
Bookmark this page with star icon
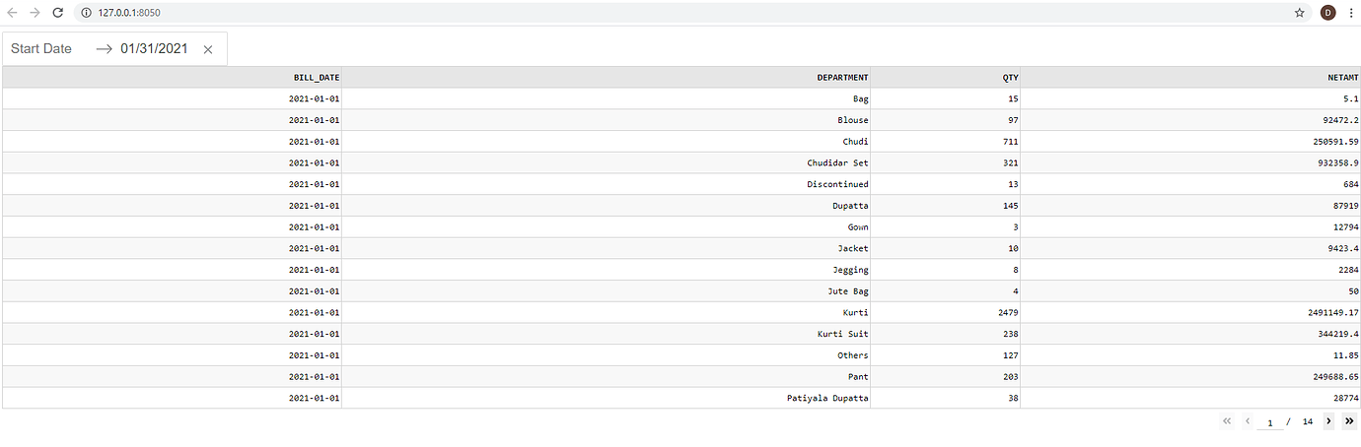click(x=1300, y=13)
